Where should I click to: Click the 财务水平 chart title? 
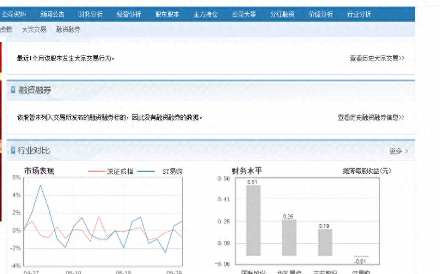(246, 171)
